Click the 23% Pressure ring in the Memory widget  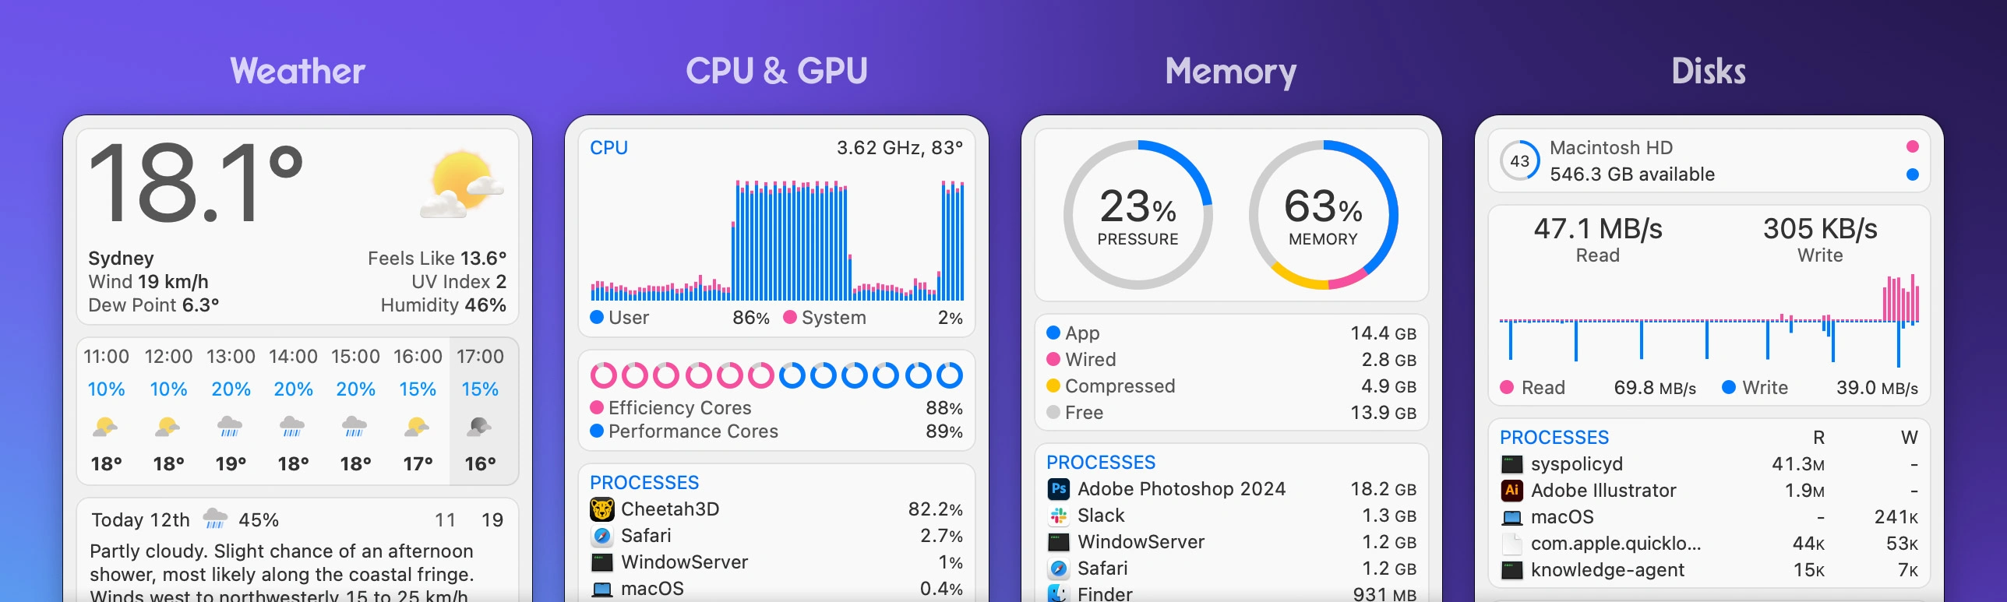point(1137,217)
